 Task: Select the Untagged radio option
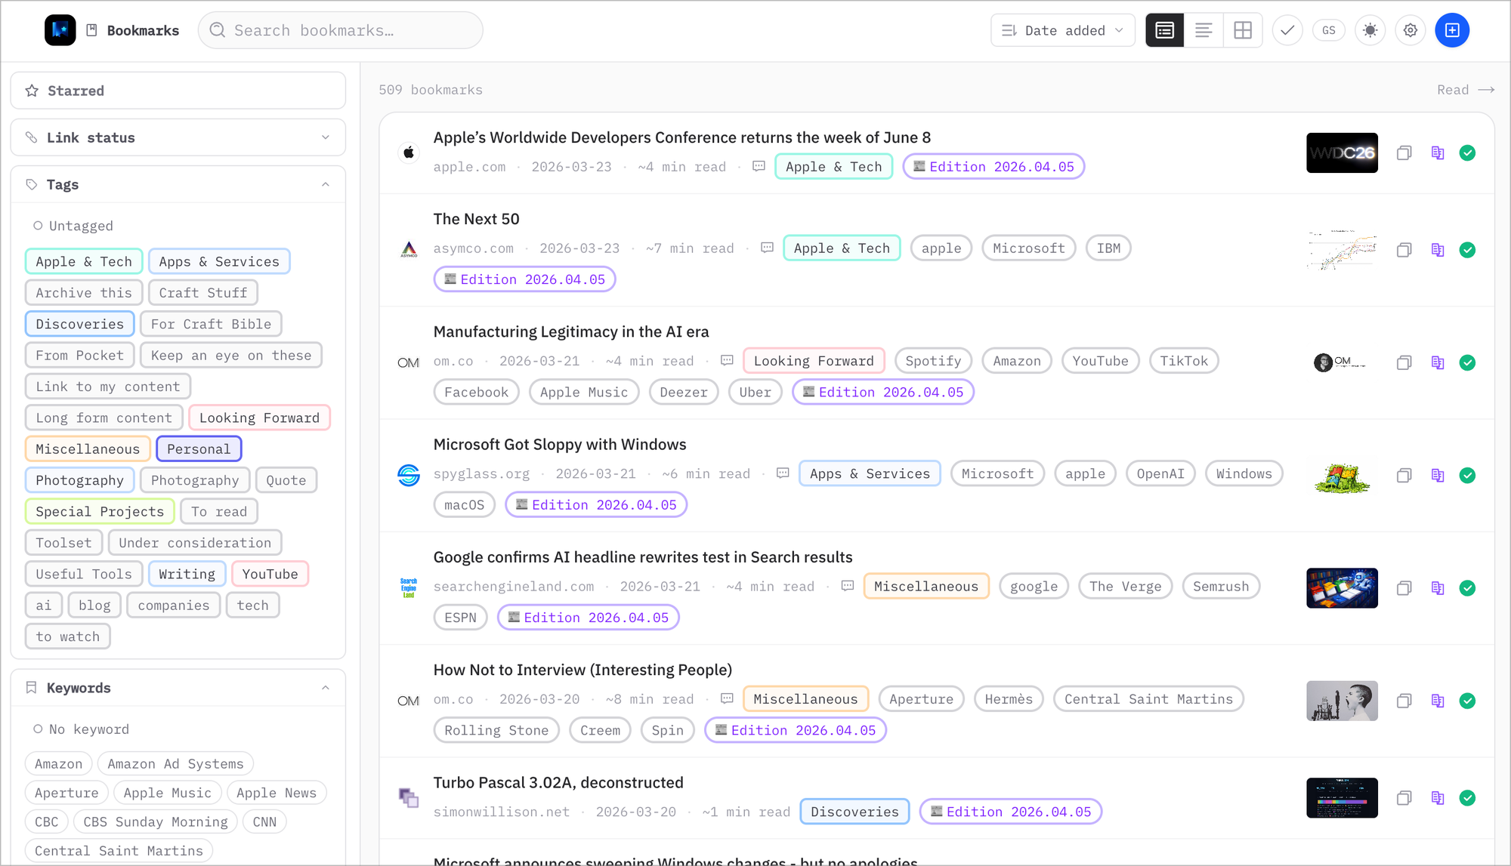coord(38,226)
